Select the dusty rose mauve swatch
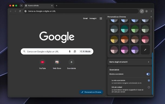The width and height of the screenshot is (165, 104). (x=114, y=50)
